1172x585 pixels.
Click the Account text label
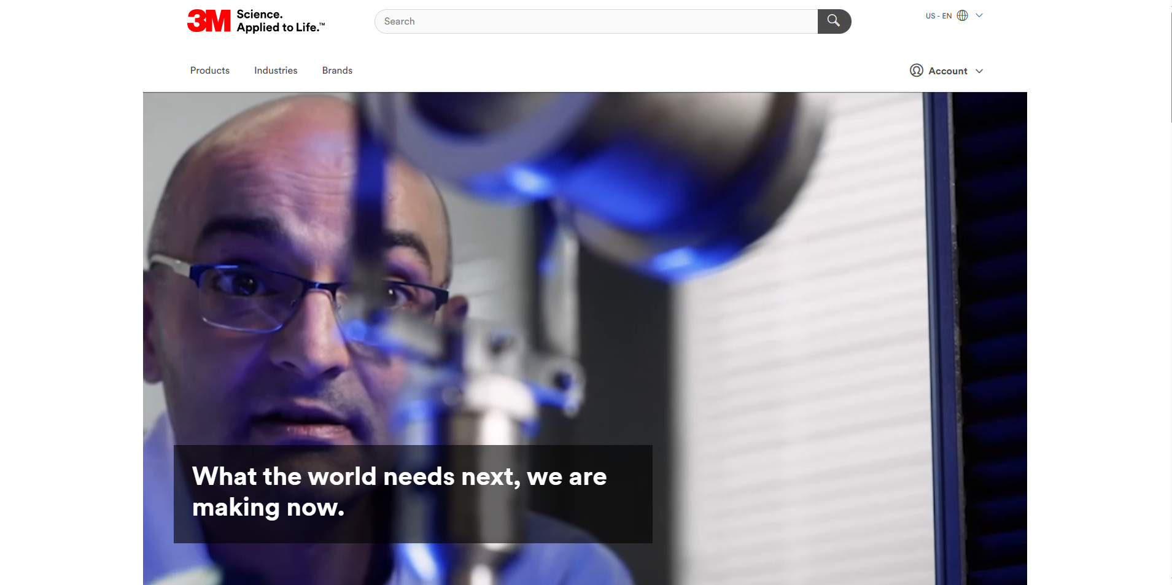click(947, 71)
